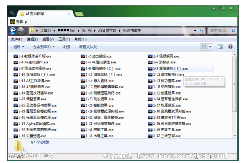Click icon of 1-26 智能遮罩.exe

click(x=83, y=105)
